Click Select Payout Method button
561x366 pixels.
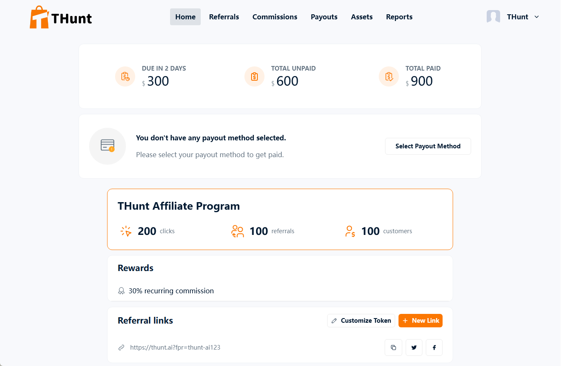428,146
